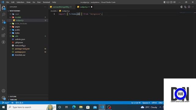Click the Cortana circle in taskbar
This screenshot has height=110, width=196.
pos(60,107)
